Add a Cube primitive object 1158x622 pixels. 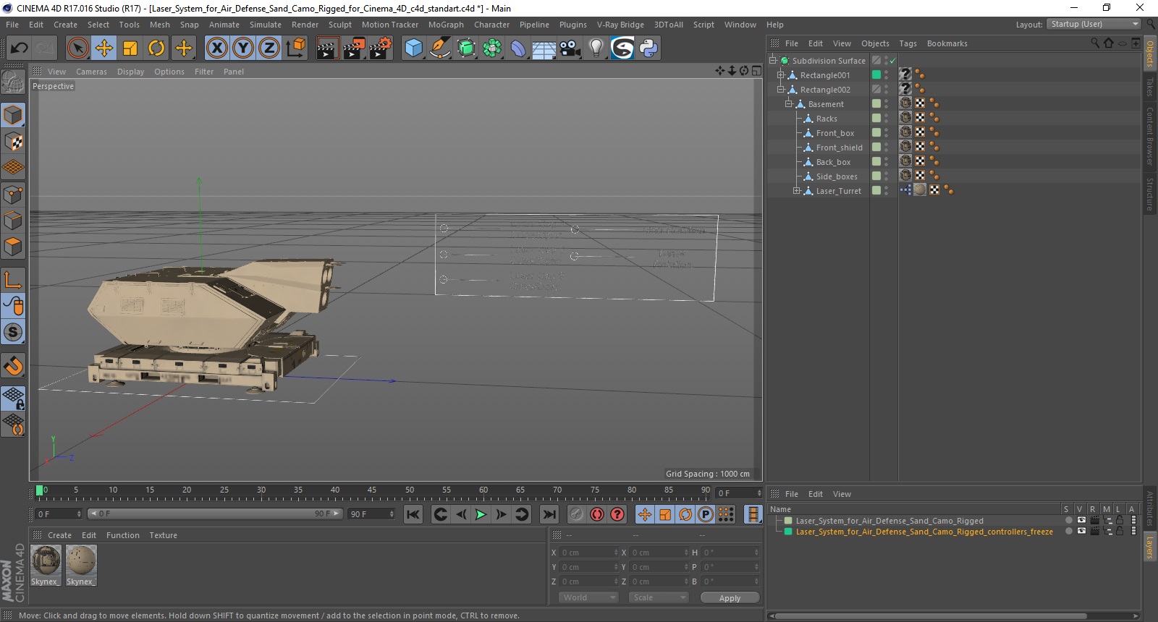click(x=414, y=48)
